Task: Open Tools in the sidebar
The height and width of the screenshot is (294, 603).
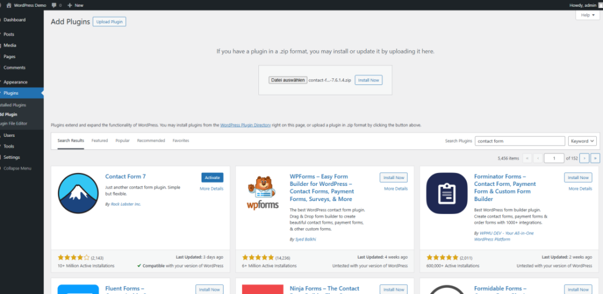Action: (21, 147)
